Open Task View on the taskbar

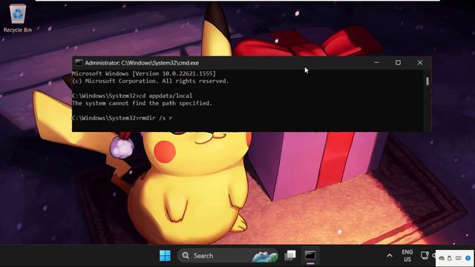point(290,255)
